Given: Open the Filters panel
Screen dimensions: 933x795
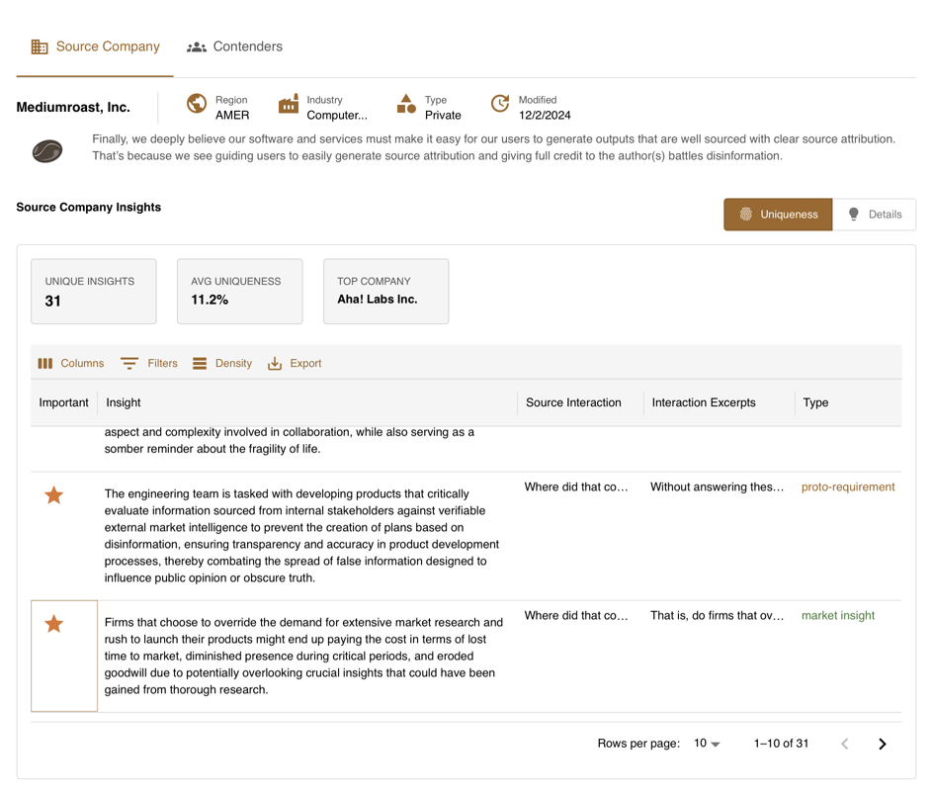Looking at the screenshot, I should (x=149, y=364).
